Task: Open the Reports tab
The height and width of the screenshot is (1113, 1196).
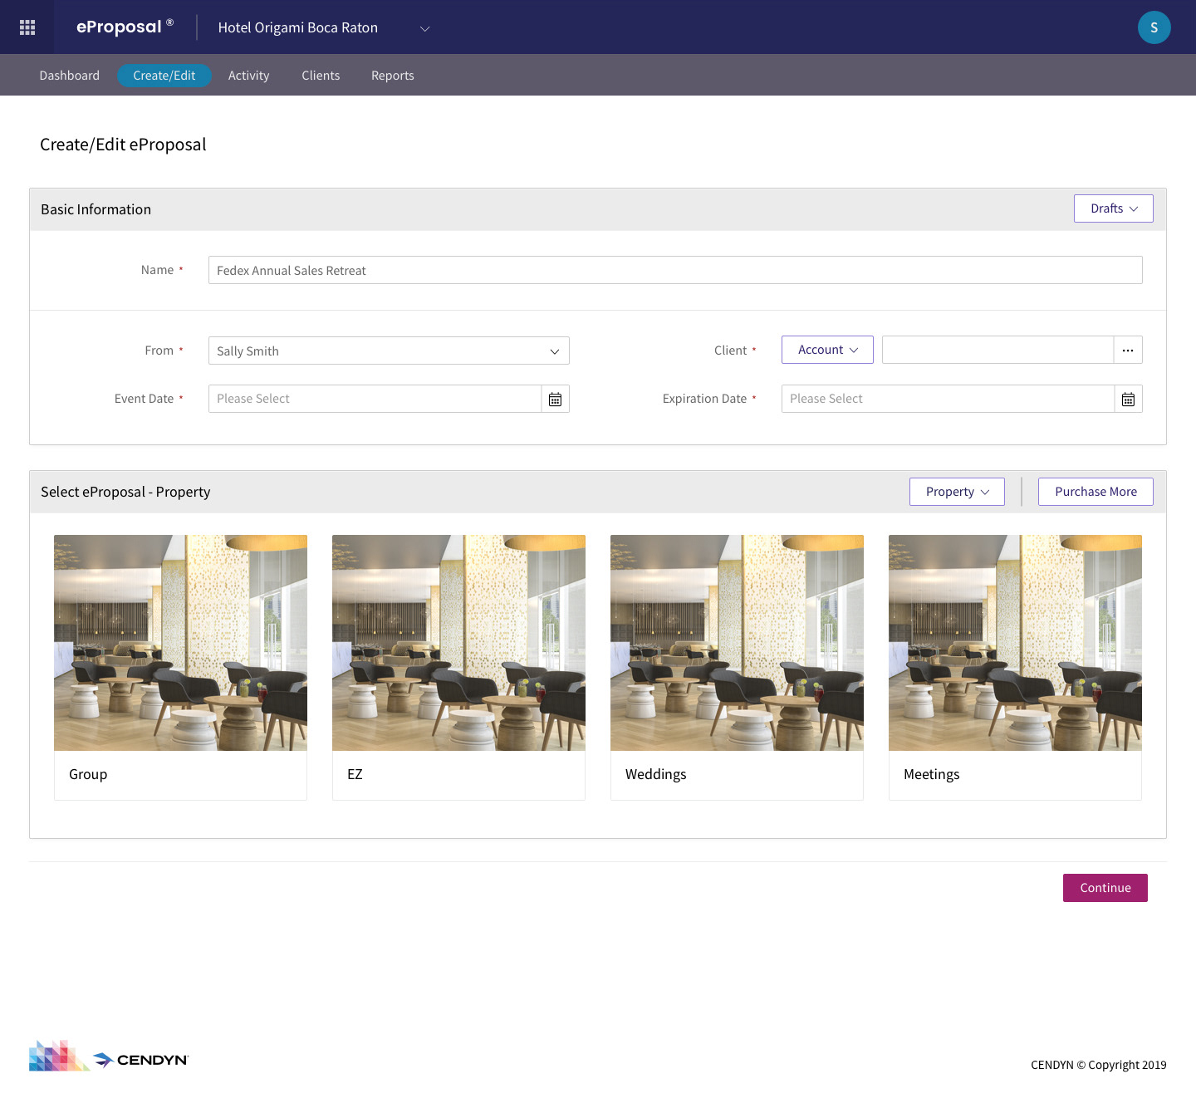Action: (x=393, y=76)
